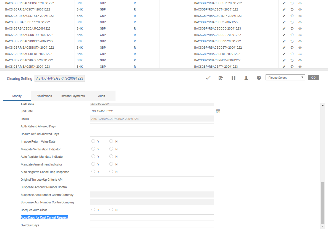Open the Please Select dropdown
The height and width of the screenshot is (229, 328).
click(x=285, y=78)
